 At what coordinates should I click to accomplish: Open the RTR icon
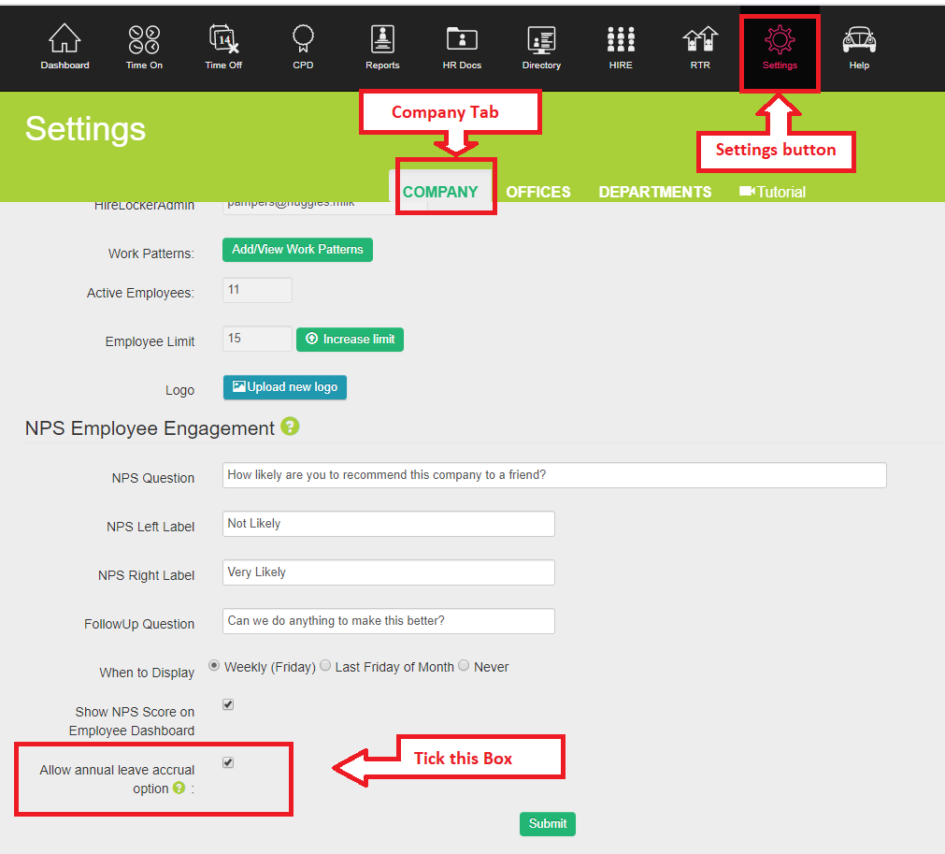click(700, 39)
